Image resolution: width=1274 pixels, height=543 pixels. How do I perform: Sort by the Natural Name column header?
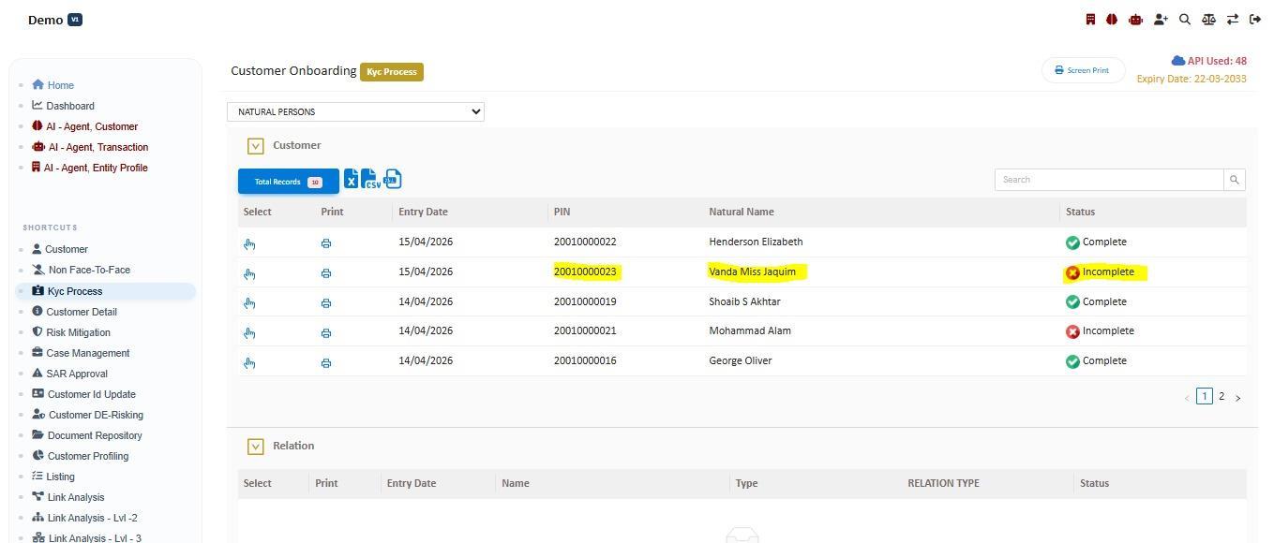click(742, 212)
